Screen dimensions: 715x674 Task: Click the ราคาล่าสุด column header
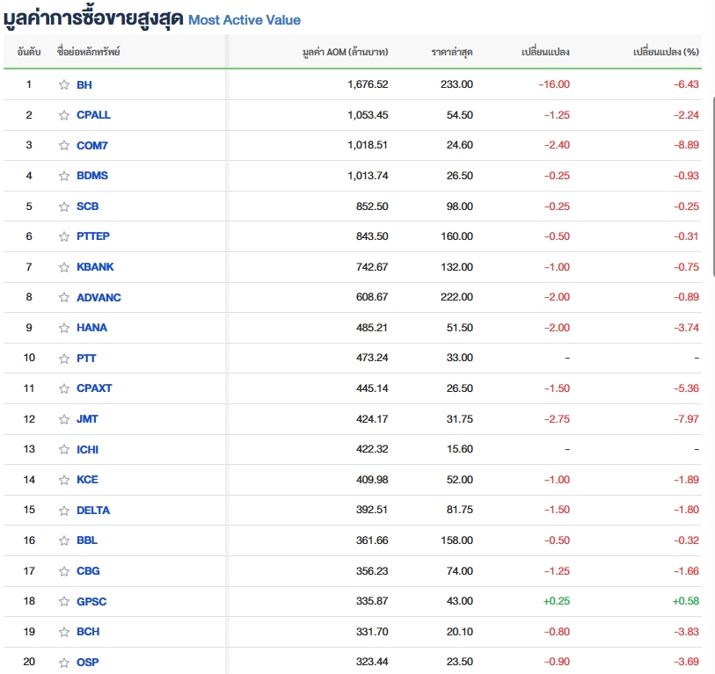point(452,52)
